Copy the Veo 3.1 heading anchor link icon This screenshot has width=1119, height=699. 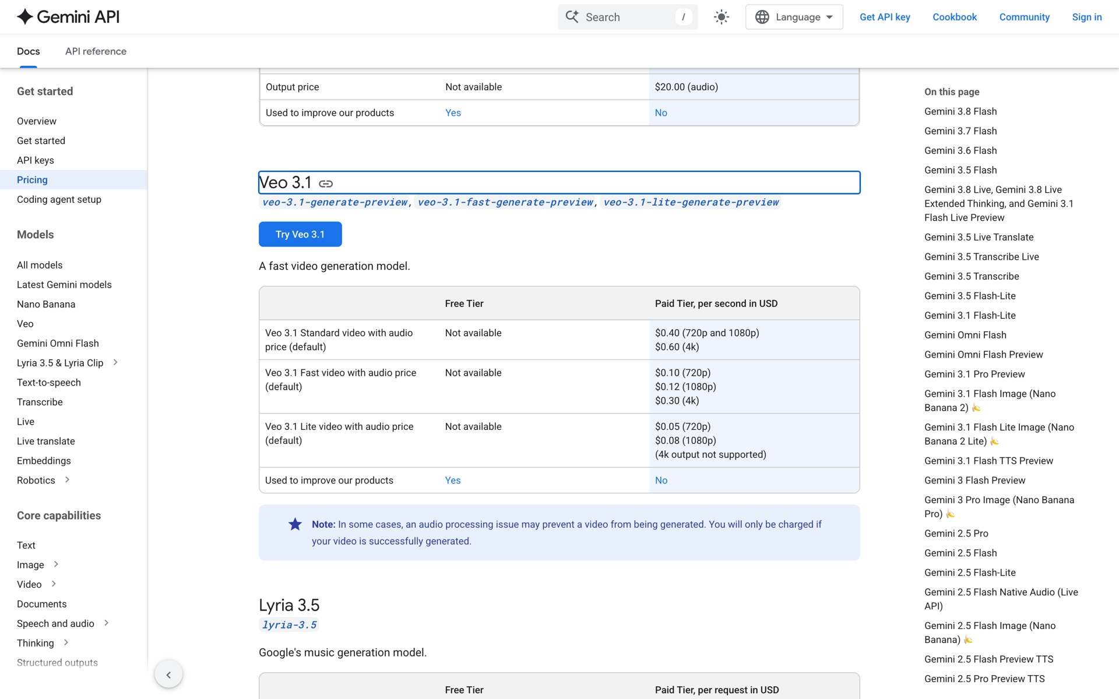(326, 183)
